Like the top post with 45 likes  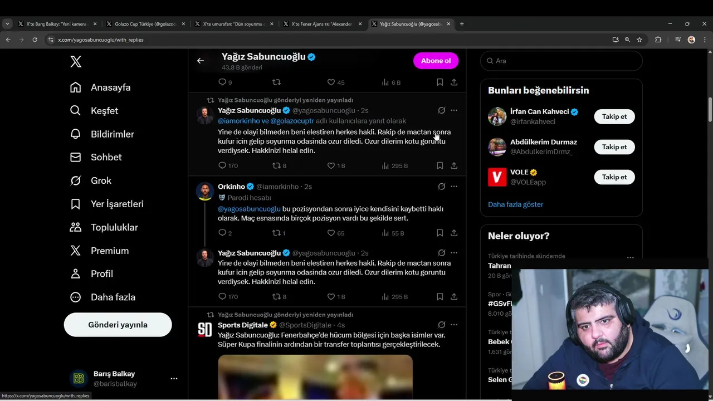(335, 82)
